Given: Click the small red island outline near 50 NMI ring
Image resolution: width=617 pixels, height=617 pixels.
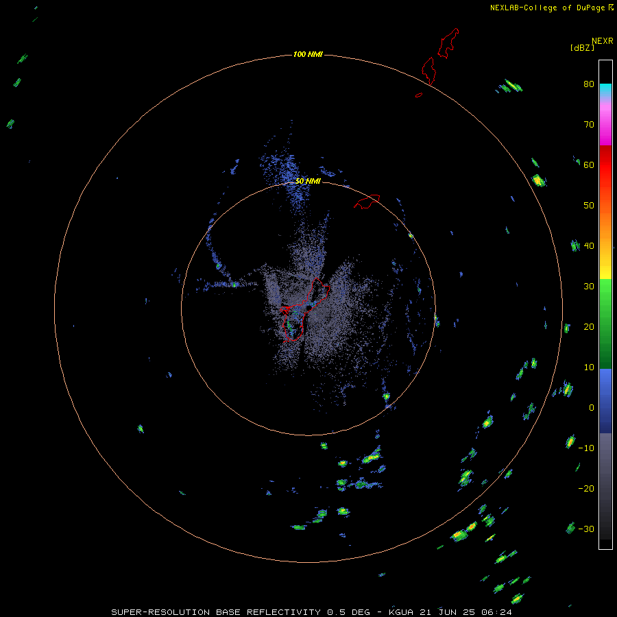Looking at the screenshot, I should coord(367,201).
